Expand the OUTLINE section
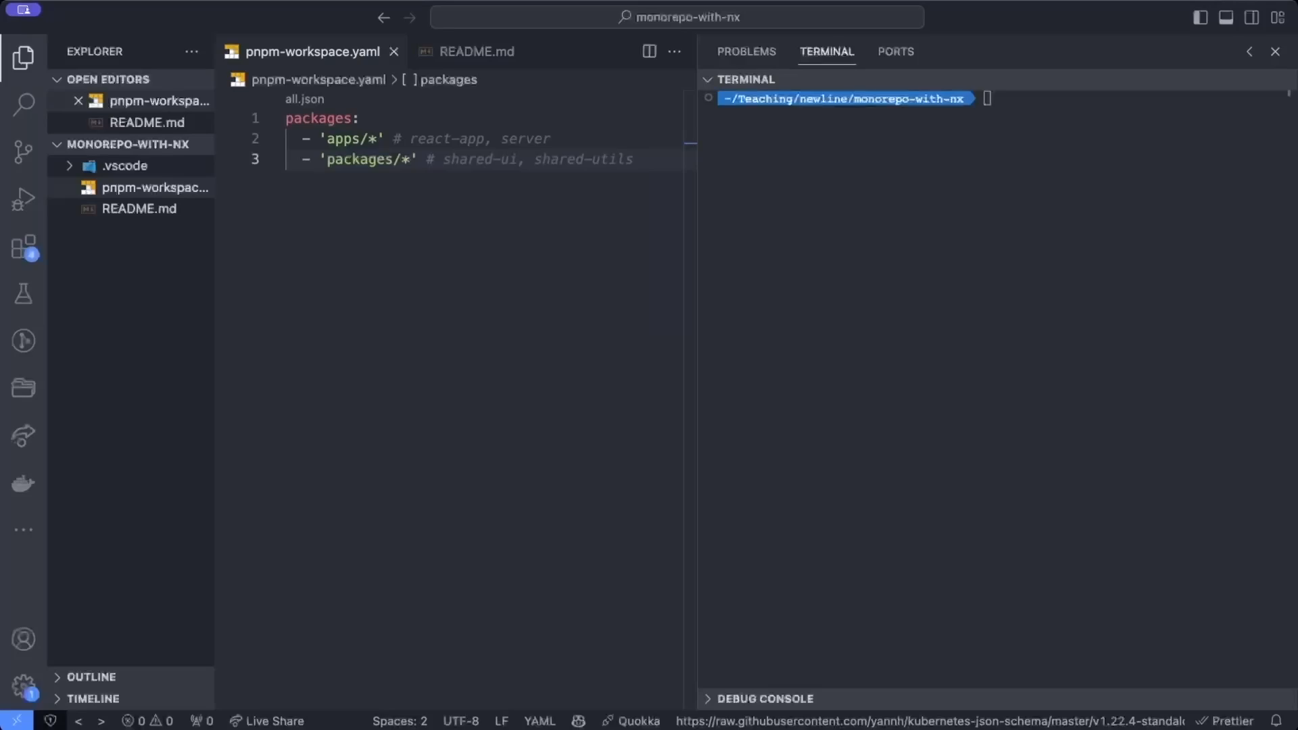This screenshot has width=1298, height=730. [x=91, y=677]
